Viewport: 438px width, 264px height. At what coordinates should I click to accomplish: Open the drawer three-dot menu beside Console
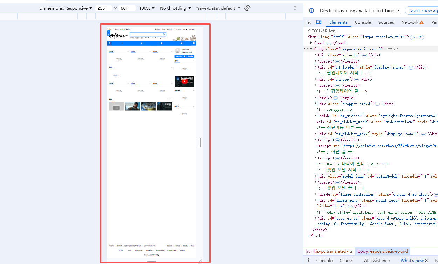coord(309,260)
